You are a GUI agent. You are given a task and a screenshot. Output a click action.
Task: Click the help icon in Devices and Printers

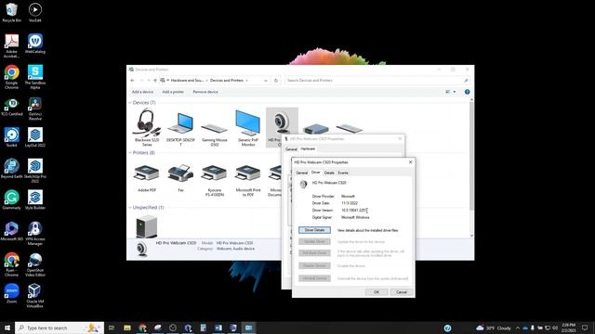[467, 92]
